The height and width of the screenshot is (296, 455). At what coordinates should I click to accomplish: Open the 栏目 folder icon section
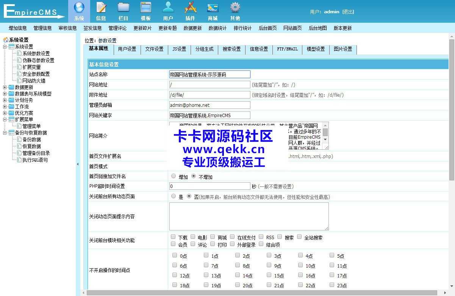[124, 11]
